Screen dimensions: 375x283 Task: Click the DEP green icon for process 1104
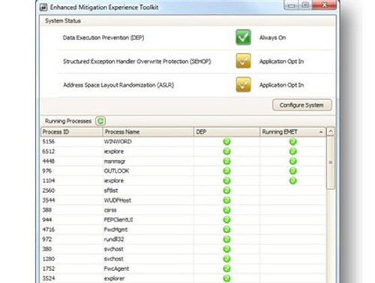click(226, 181)
